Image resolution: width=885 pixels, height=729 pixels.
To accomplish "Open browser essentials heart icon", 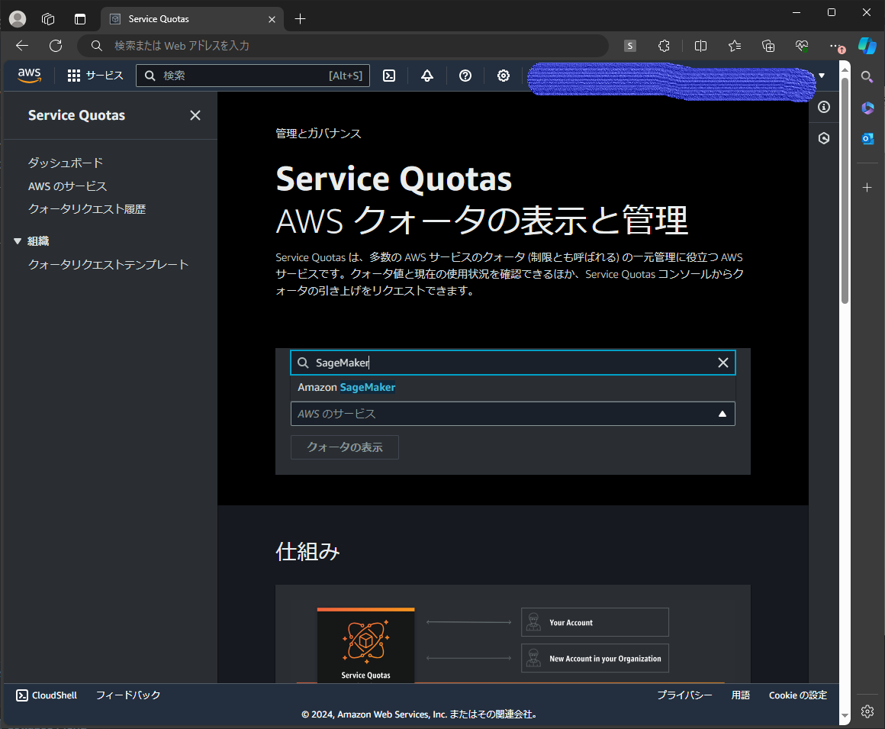I will click(802, 46).
